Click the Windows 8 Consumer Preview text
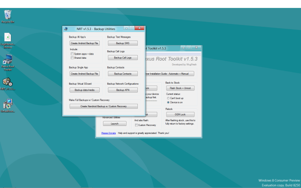 tap(279, 180)
